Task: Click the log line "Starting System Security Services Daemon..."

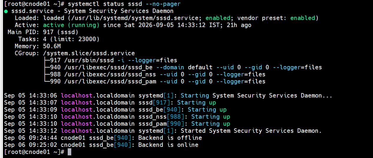Action: pos(256,95)
